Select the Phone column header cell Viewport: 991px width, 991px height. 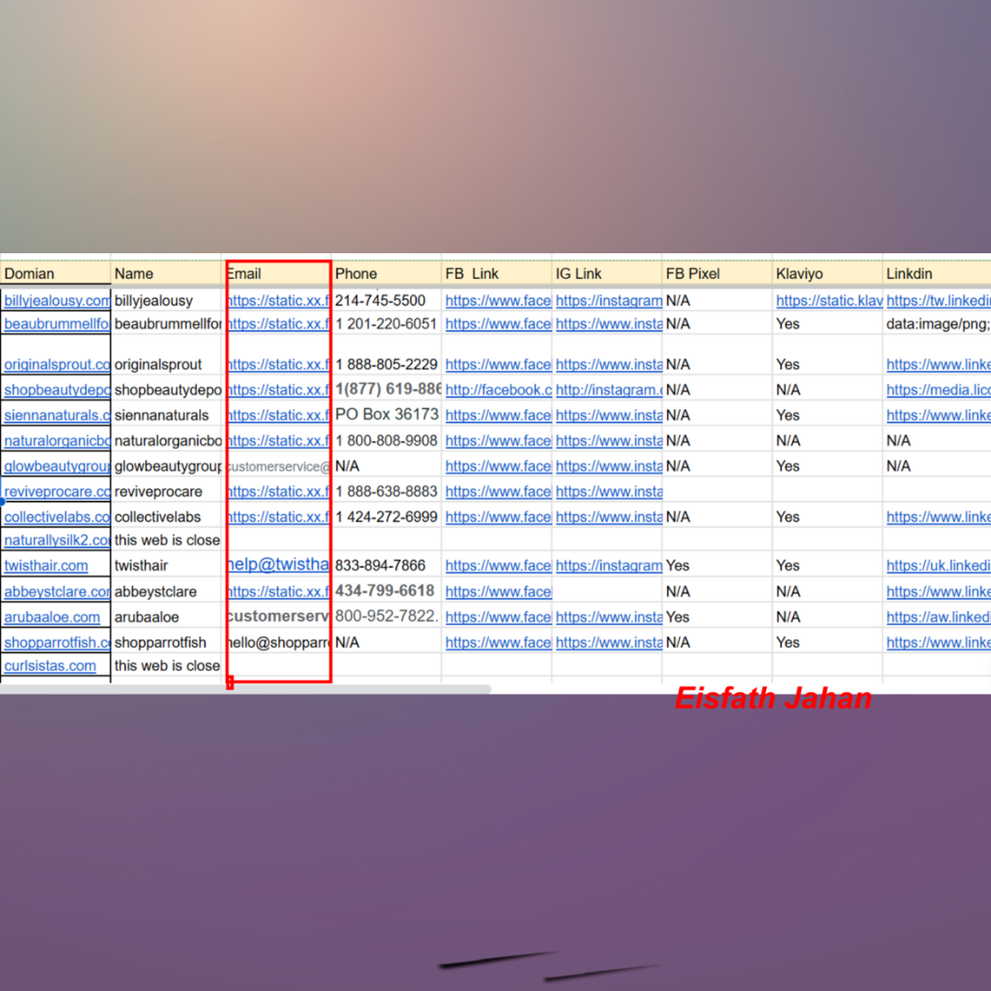click(x=385, y=273)
